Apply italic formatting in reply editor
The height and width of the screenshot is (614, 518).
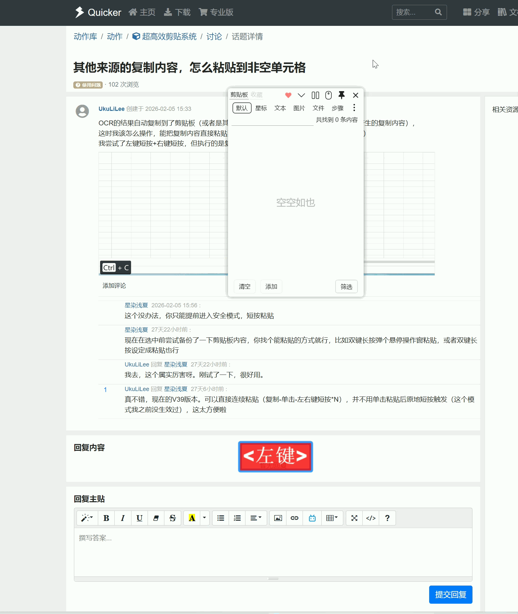click(123, 518)
